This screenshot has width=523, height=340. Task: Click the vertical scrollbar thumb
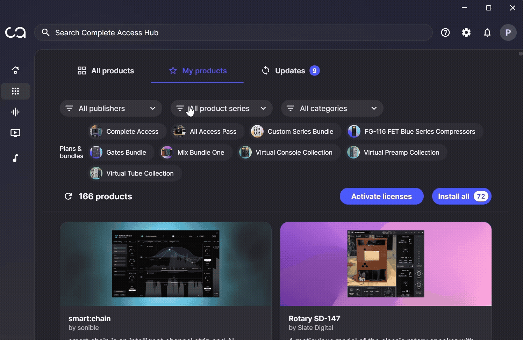tap(521, 53)
